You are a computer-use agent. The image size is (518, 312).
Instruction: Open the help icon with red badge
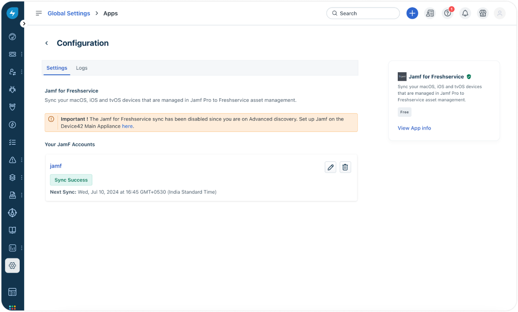(448, 13)
